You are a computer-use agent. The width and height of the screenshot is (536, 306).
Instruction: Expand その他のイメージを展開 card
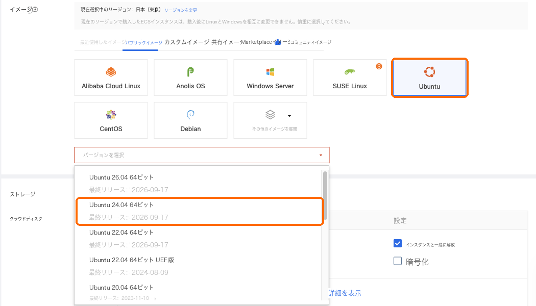click(271, 120)
